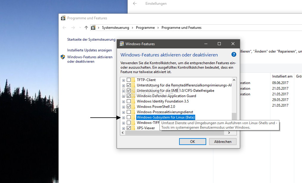This screenshot has height=183, width=302.
Task: Check the Windows-TIFF checkbox
Action: (x=129, y=123)
